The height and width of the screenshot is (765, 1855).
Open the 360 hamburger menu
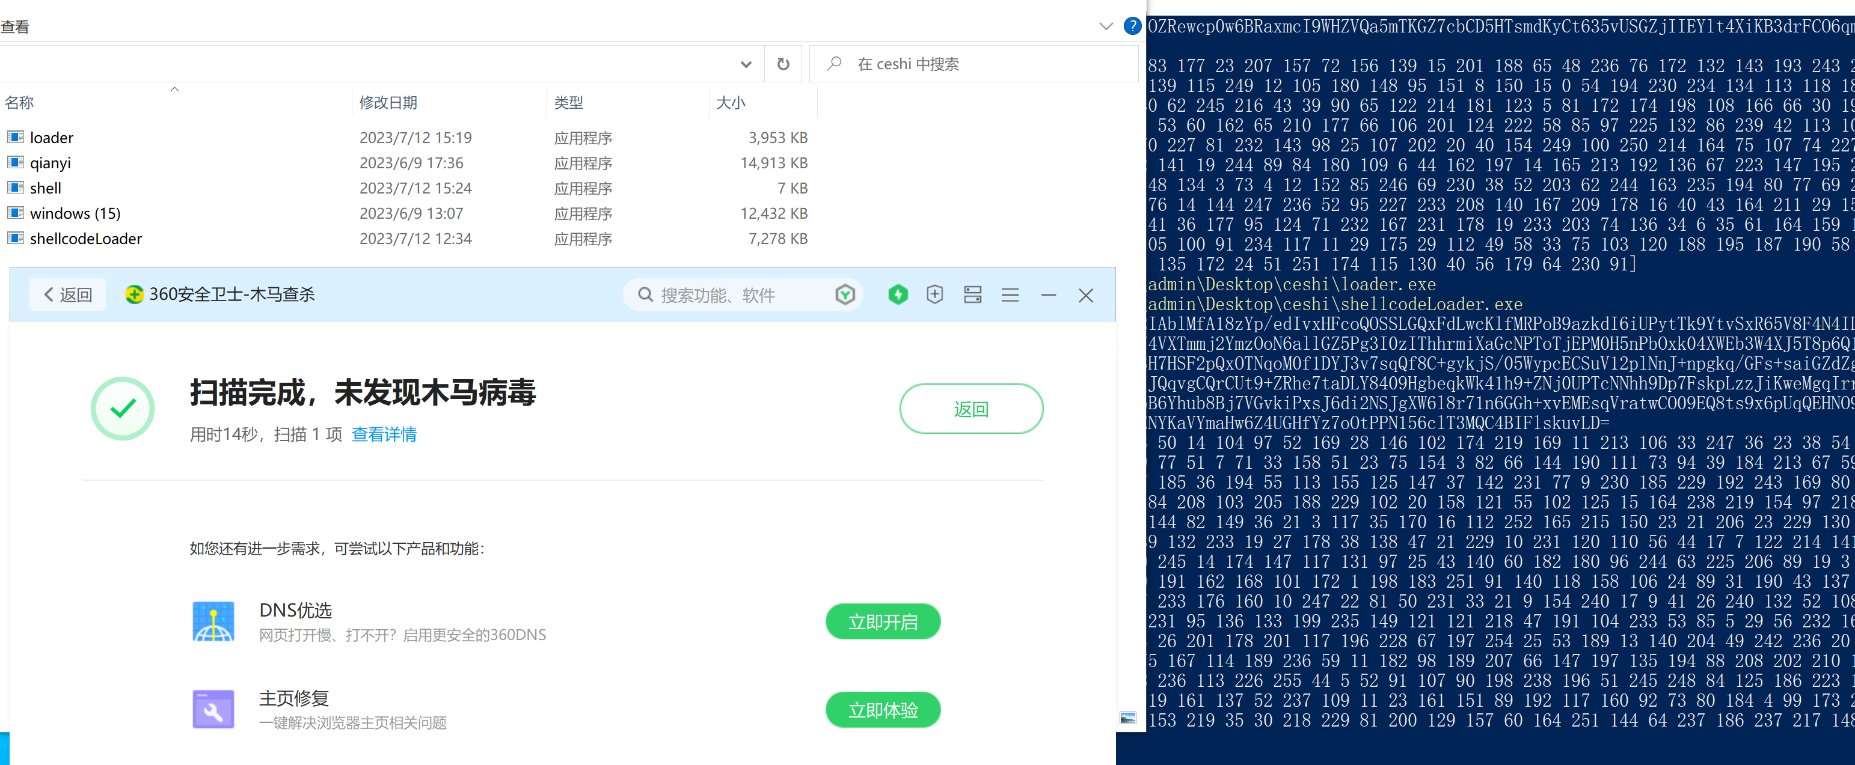point(1010,295)
